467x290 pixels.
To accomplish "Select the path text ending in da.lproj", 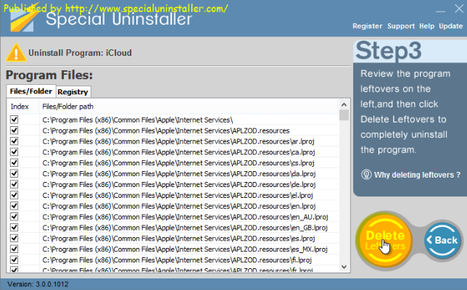I will [x=179, y=173].
